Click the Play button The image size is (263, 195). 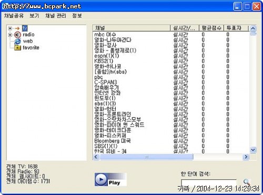click(x=110, y=179)
